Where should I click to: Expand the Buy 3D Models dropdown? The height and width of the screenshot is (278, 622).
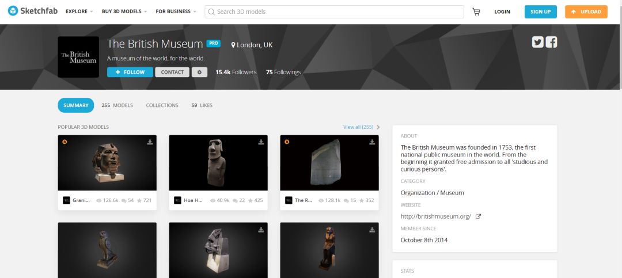124,12
